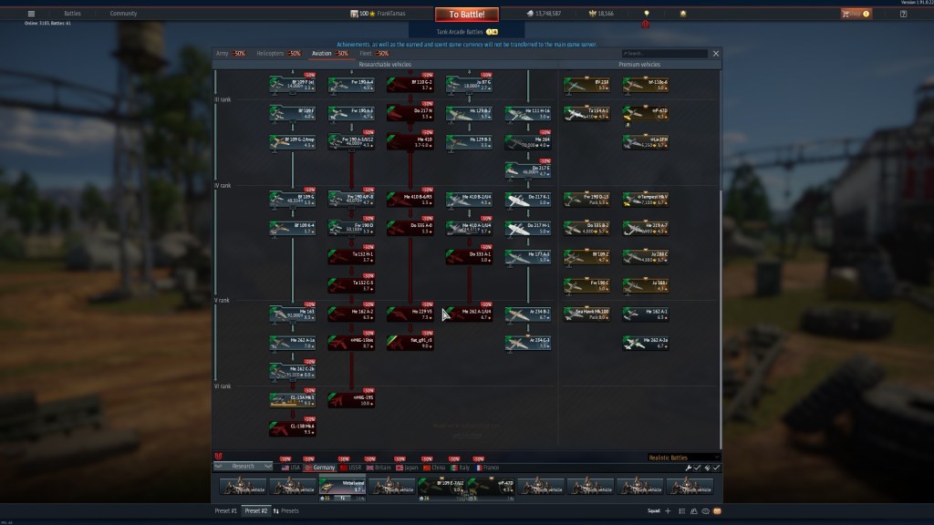Switch to the Army tab
Screen dimensions: 934x525
pos(222,54)
